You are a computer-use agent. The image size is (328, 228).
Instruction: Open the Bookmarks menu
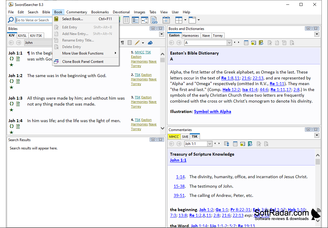[x=100, y=12]
